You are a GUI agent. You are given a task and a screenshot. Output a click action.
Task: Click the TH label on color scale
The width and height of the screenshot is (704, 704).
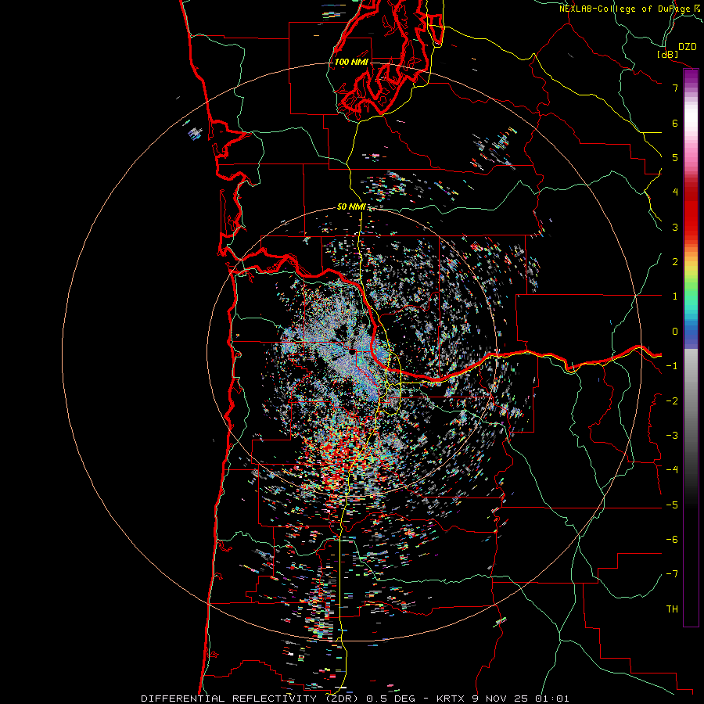coord(672,609)
